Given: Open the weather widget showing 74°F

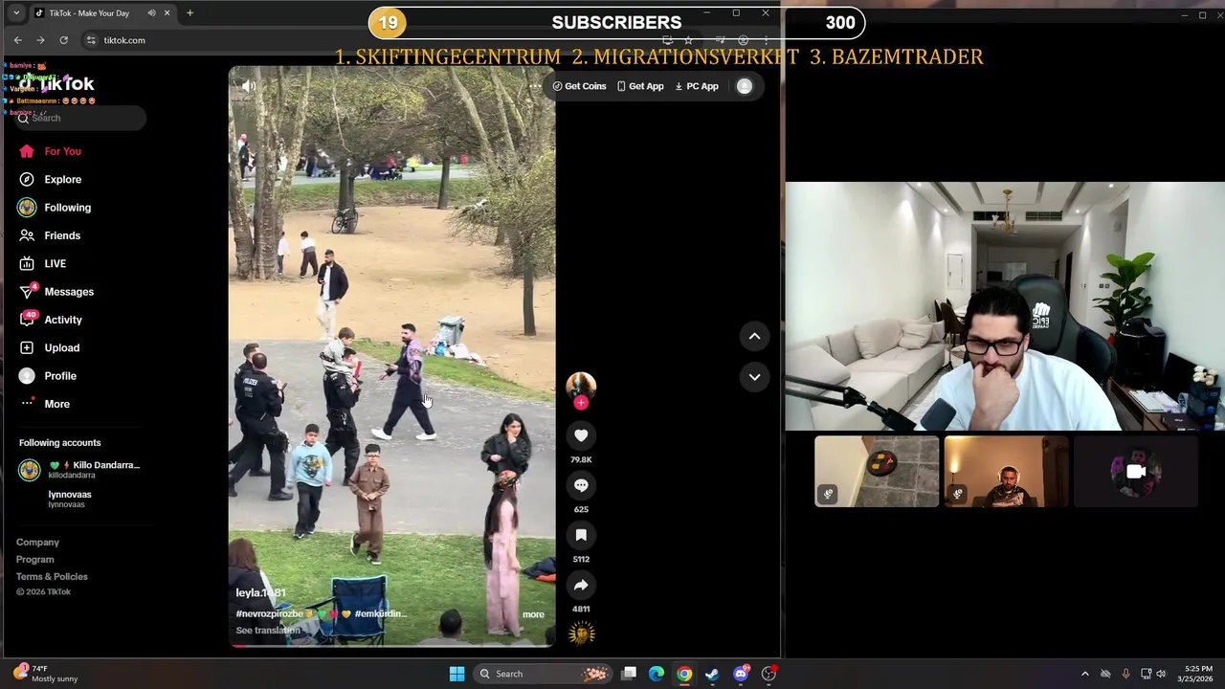Looking at the screenshot, I should click(x=46, y=674).
